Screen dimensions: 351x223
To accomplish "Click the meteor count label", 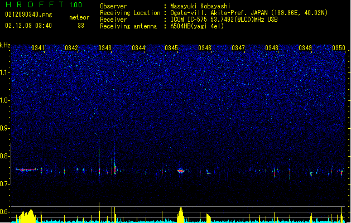I will (79, 17).
